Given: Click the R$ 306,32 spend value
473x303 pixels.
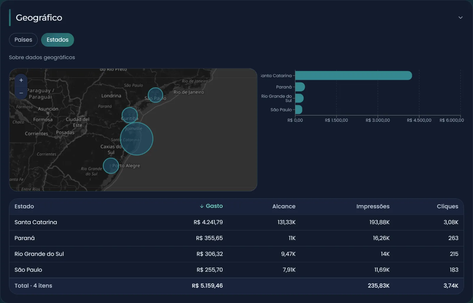Looking at the screenshot, I should [x=210, y=254].
